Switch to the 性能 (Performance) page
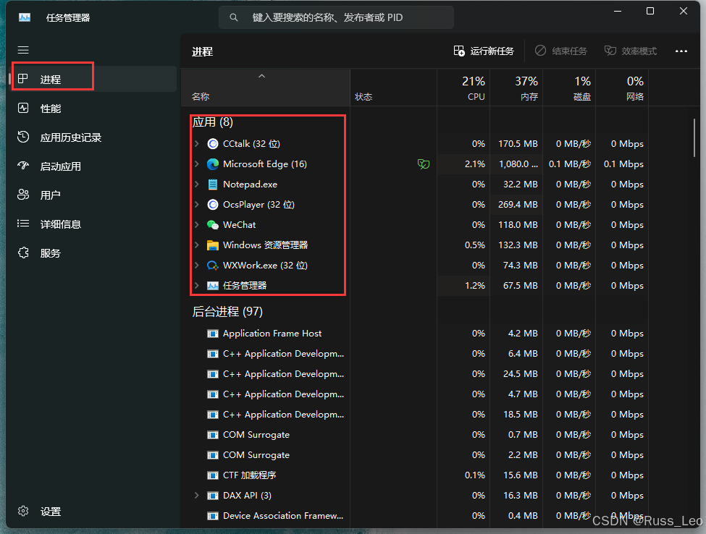 [93, 109]
